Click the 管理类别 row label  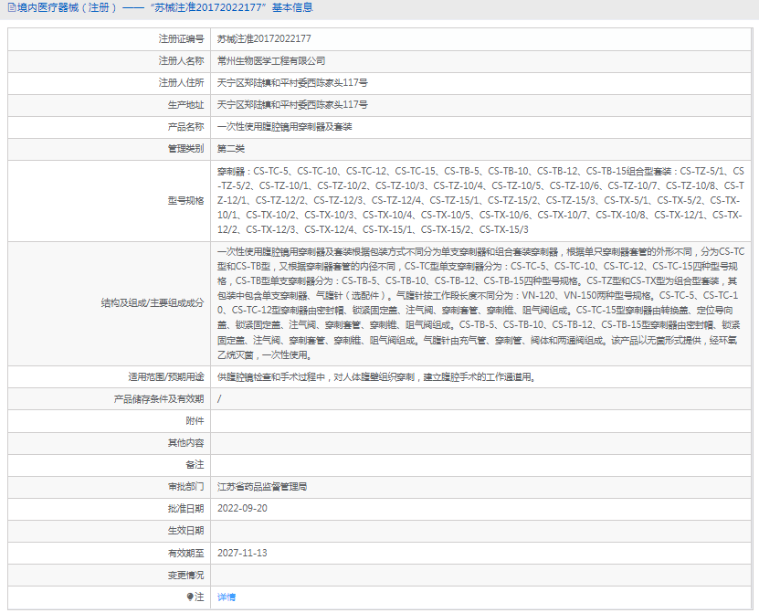186,149
